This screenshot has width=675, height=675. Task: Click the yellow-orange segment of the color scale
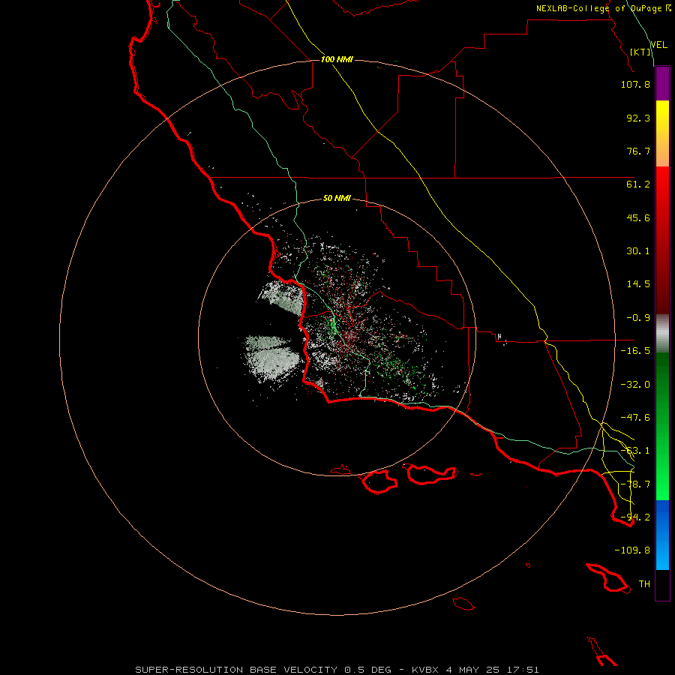point(662,133)
